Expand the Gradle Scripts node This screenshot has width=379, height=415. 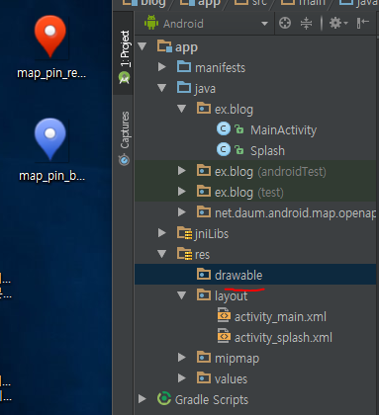142,399
